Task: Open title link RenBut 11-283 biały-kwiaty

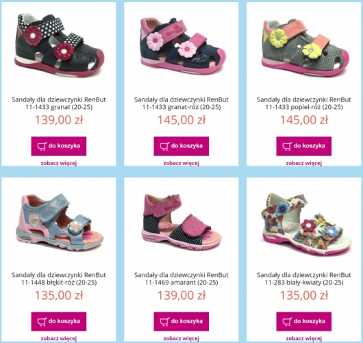Action: 303,279
